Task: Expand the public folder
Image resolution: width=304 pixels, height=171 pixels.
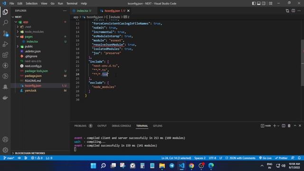Action: click(40, 47)
